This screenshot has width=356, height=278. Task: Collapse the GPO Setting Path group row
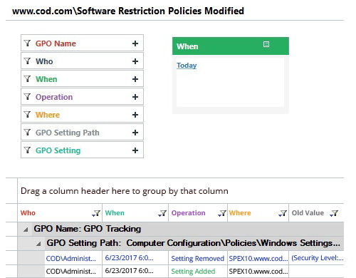38,244
